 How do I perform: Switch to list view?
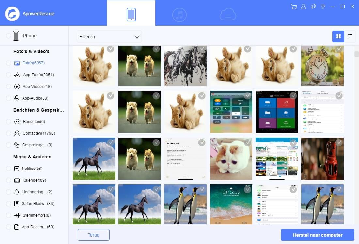tap(350, 36)
